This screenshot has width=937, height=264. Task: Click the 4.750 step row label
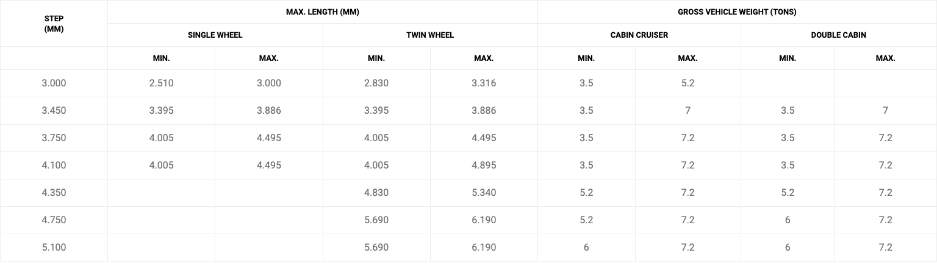click(x=54, y=220)
